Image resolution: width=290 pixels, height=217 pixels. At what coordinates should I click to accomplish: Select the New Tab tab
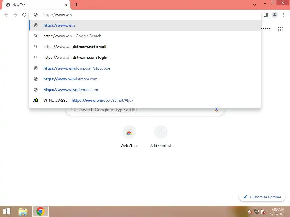(36, 5)
